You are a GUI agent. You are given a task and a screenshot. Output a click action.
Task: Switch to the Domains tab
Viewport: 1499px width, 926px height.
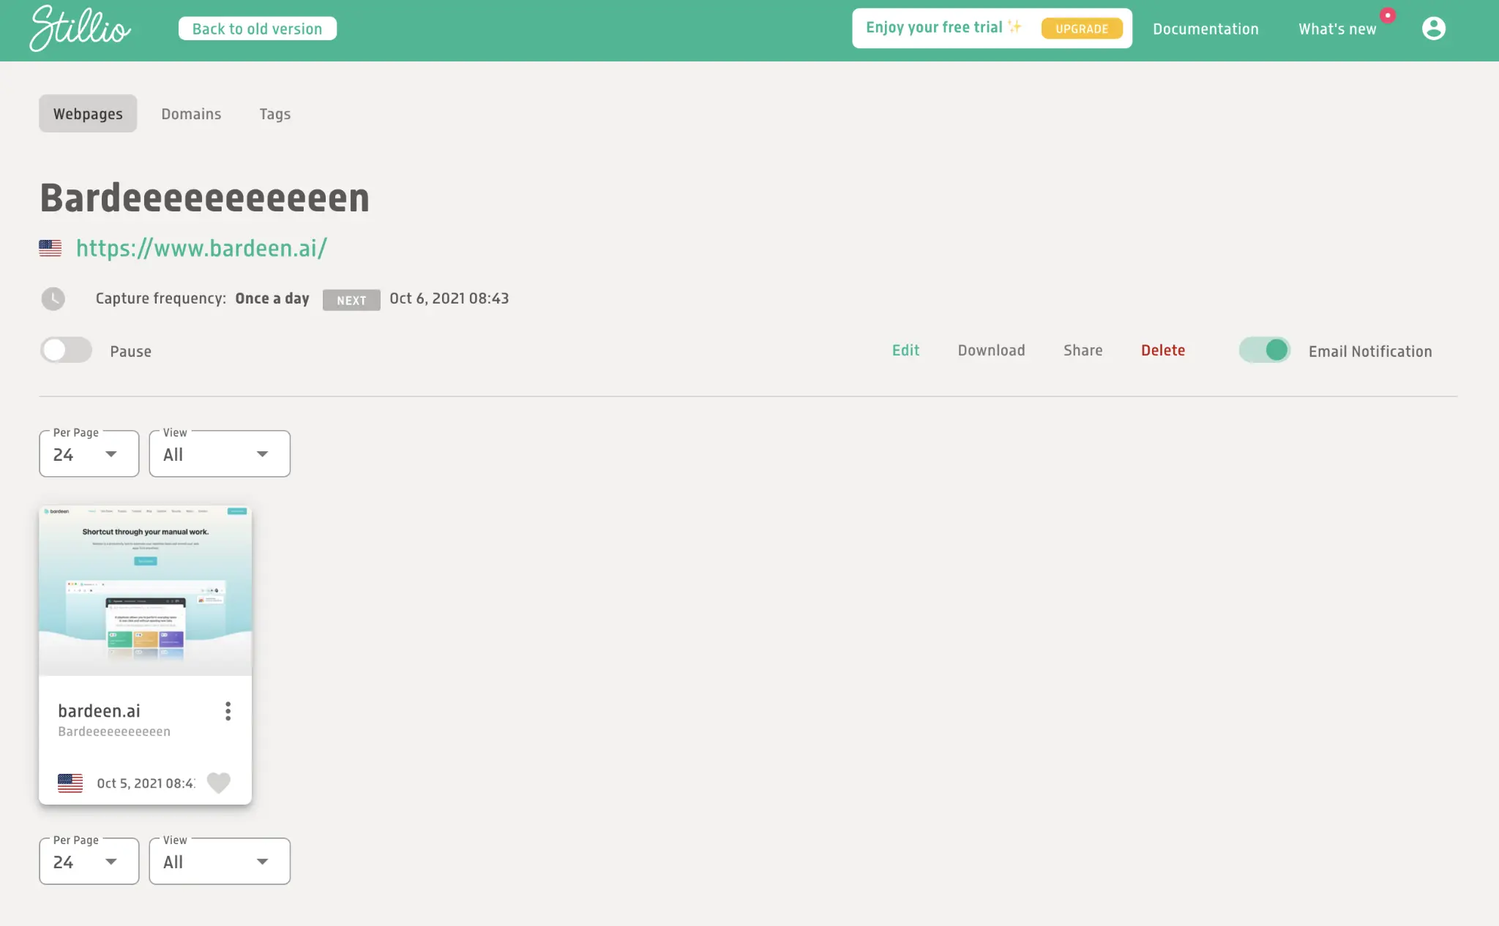191,114
